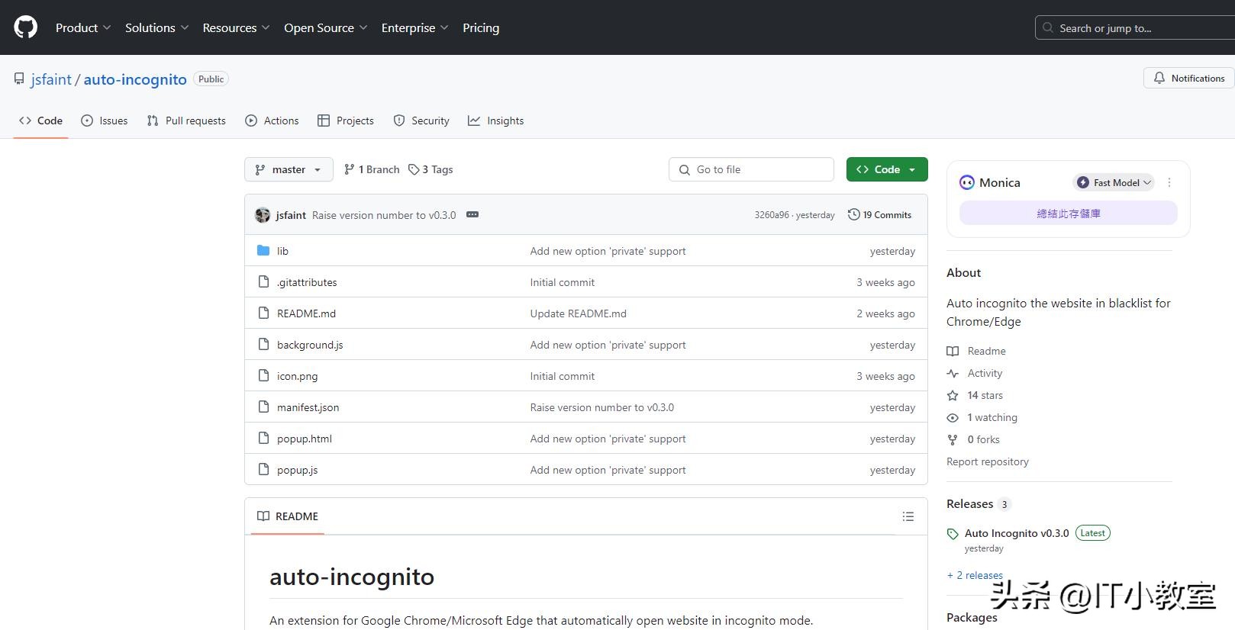The height and width of the screenshot is (630, 1235).
Task: Click the fork icon beside 0 forks
Action: [x=953, y=439]
